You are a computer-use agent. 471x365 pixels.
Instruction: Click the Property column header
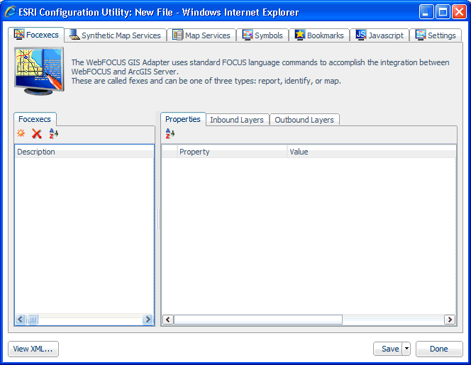click(x=232, y=152)
